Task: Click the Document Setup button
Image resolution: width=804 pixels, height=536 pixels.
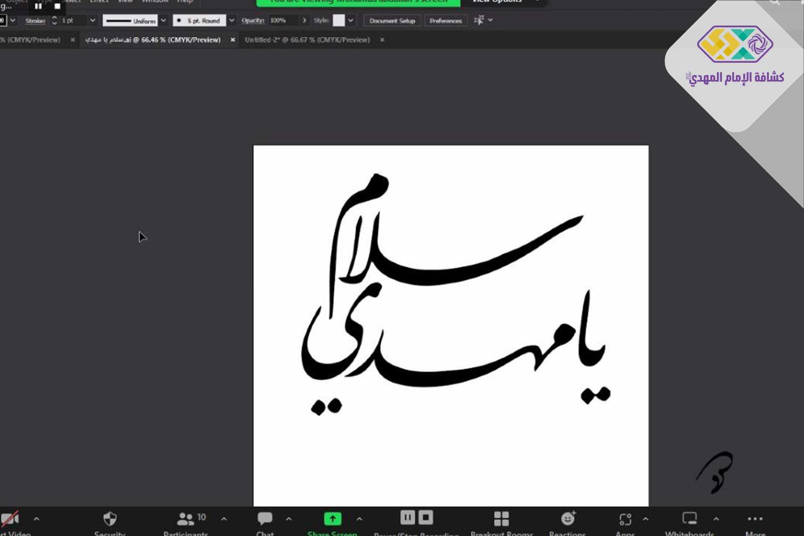Action: tap(392, 21)
